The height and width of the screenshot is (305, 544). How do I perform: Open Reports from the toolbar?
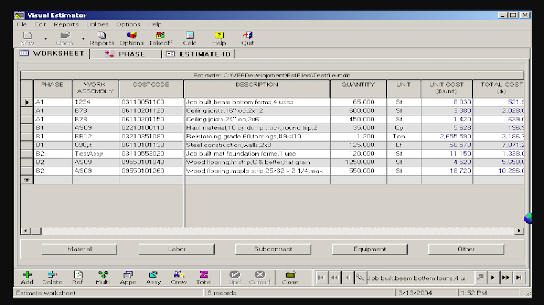[101, 38]
